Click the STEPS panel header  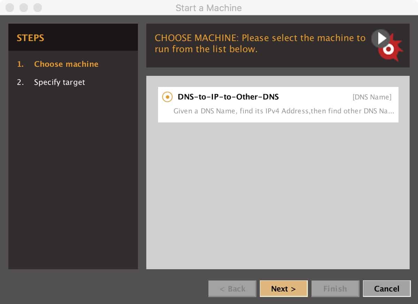coord(73,38)
